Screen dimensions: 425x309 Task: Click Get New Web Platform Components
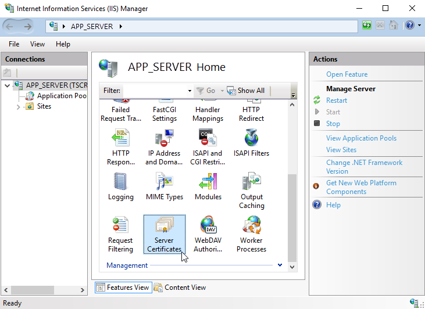point(361,187)
